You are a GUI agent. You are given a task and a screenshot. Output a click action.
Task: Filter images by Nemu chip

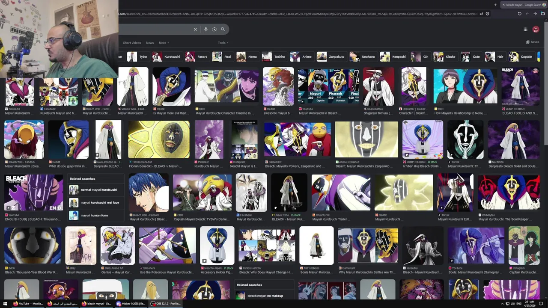pos(247,56)
